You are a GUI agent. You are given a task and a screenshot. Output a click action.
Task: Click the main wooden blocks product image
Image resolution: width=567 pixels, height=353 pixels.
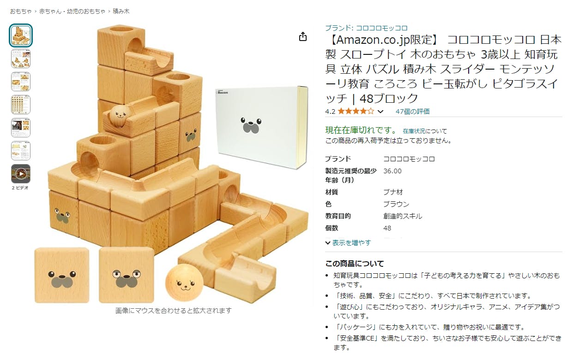coord(178,164)
